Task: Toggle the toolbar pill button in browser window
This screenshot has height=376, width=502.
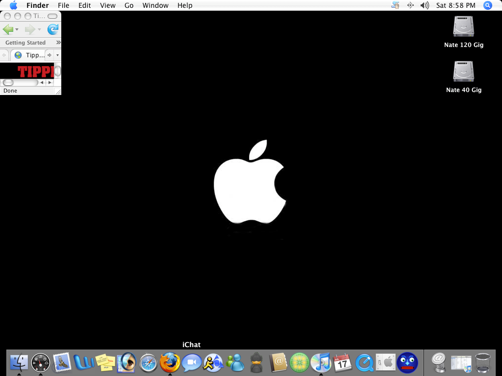Action: point(52,16)
